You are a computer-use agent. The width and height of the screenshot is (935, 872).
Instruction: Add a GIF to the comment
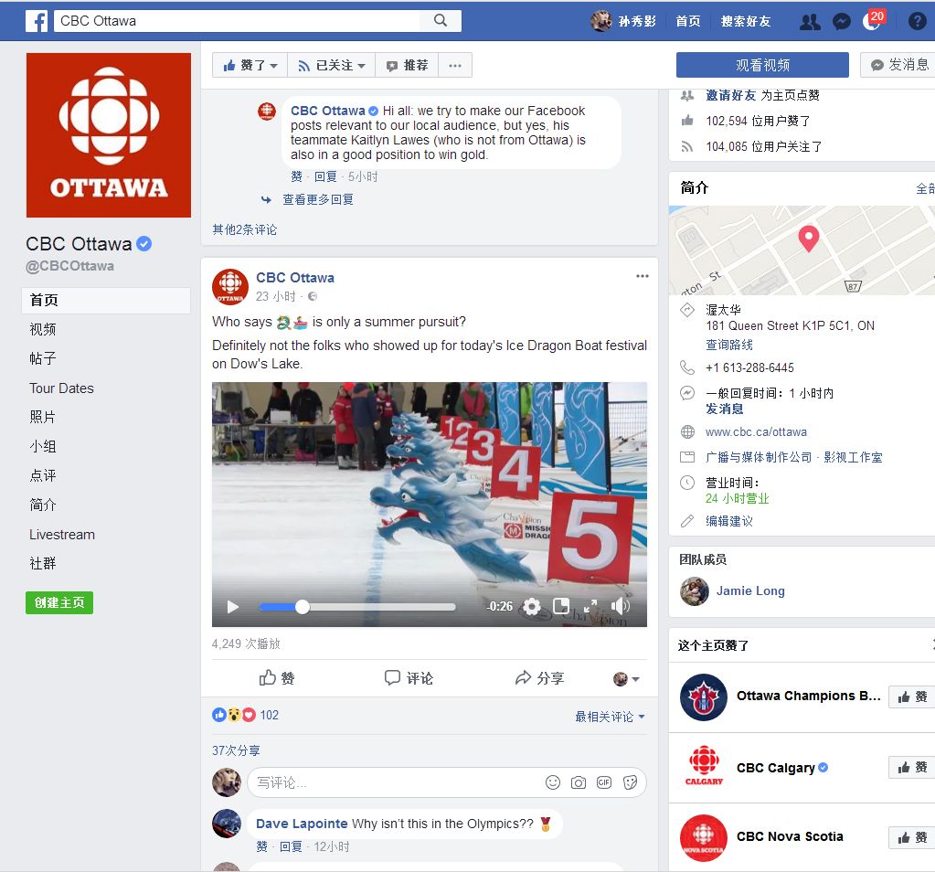(604, 782)
